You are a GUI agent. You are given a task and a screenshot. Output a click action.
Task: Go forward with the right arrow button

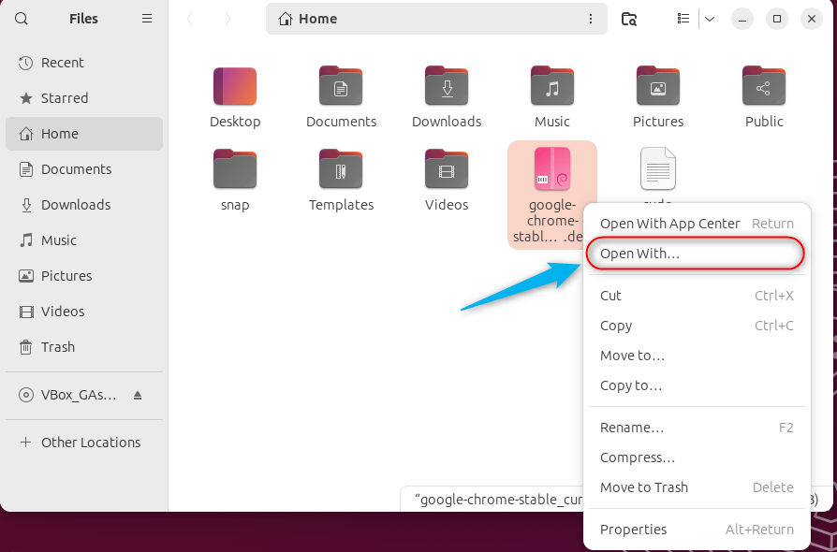point(228,19)
